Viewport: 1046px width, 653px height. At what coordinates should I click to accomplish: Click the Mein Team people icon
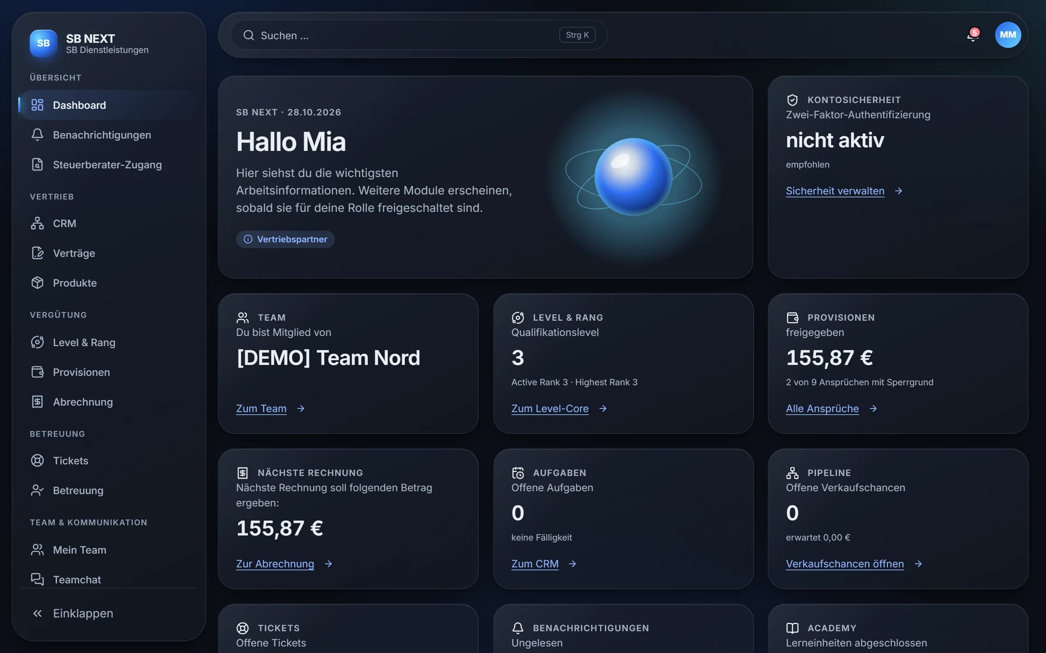pyautogui.click(x=37, y=550)
